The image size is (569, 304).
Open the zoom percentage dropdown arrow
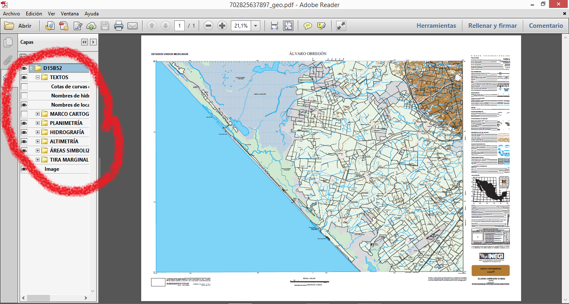(x=255, y=26)
